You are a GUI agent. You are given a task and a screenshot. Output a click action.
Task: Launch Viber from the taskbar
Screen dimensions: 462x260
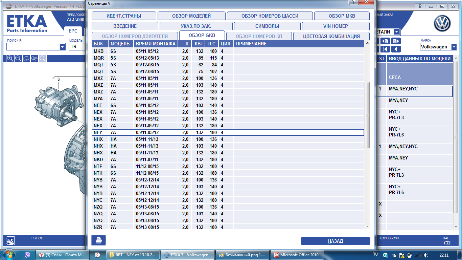(x=27, y=255)
